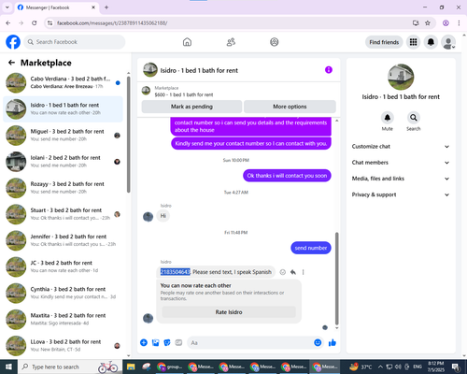
Task: Open more options for Isidro's message
Action: (x=303, y=272)
